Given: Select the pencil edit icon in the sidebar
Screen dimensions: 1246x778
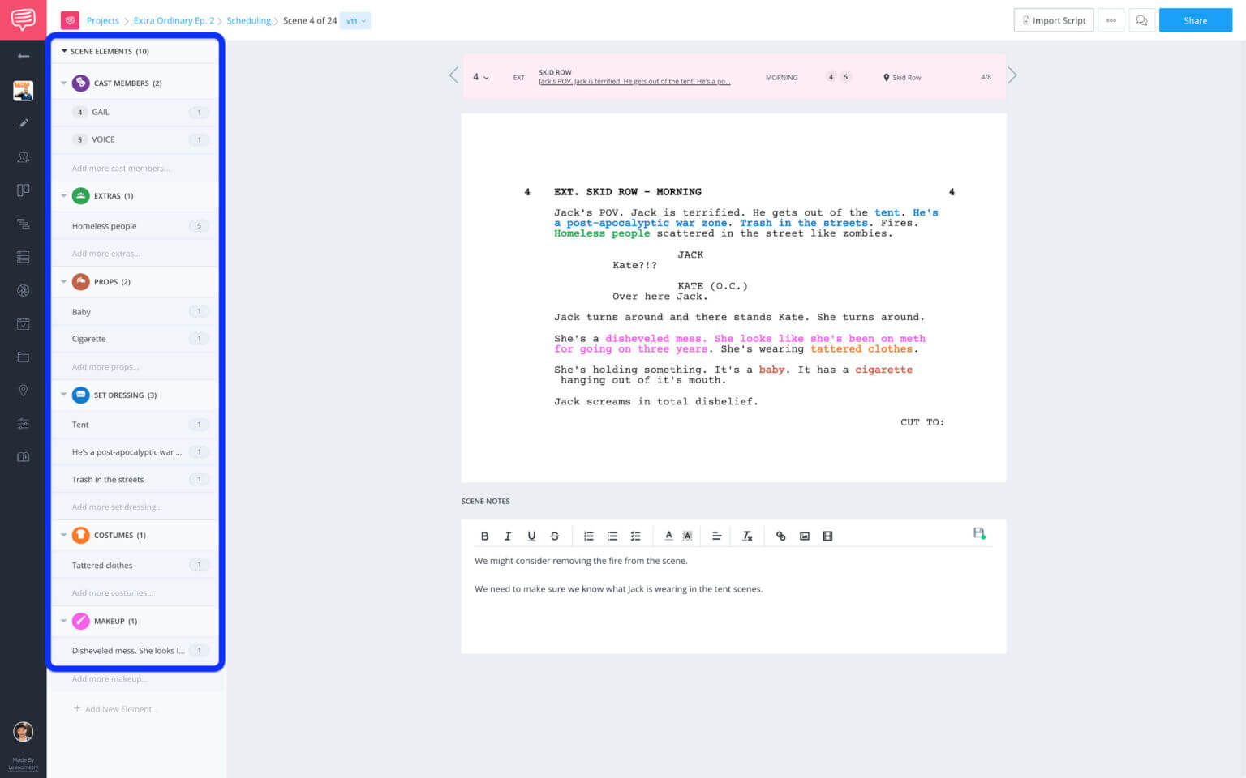Looking at the screenshot, I should (24, 123).
